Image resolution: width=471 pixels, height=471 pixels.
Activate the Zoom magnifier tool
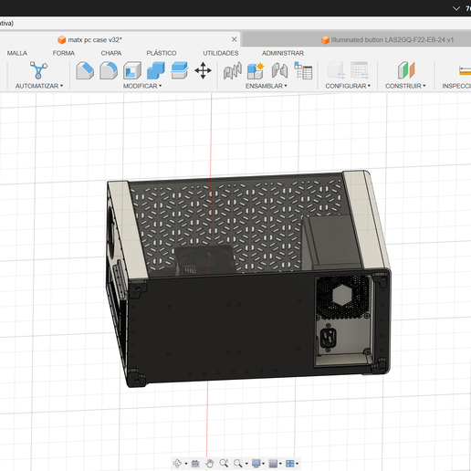tap(224, 463)
